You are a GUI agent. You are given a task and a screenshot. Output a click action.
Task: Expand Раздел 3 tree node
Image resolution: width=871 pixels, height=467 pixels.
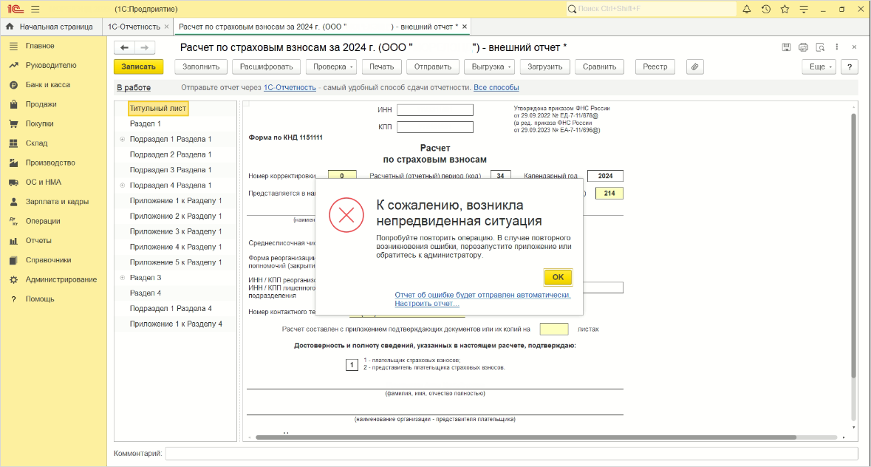coord(122,277)
